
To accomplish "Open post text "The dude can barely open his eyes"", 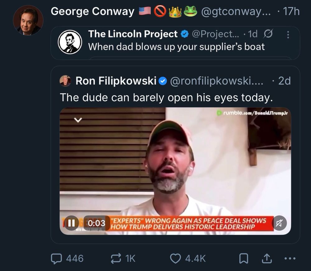I will (166, 97).
